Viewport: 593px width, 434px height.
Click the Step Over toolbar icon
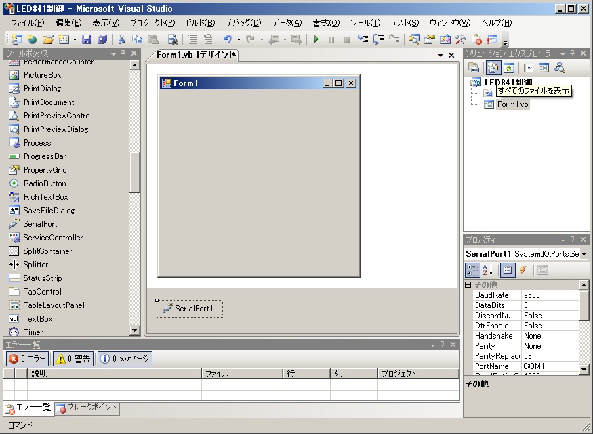point(379,39)
